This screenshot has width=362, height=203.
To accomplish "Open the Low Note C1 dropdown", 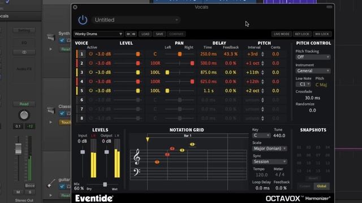I will point(303,85).
